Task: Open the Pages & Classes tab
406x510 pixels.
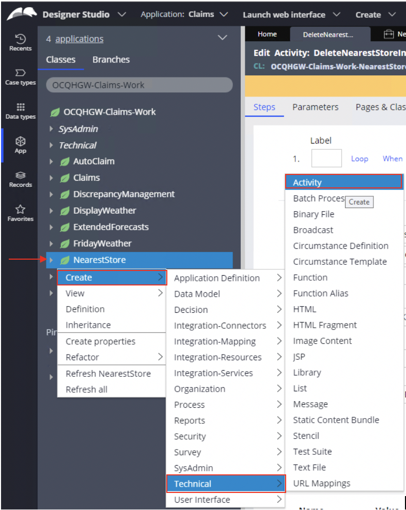Action: pyautogui.click(x=380, y=107)
